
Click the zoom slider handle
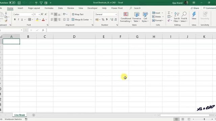204,119
